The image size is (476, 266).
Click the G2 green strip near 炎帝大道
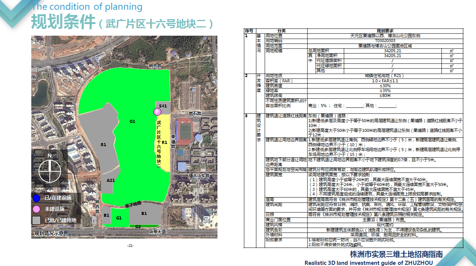point(138,227)
